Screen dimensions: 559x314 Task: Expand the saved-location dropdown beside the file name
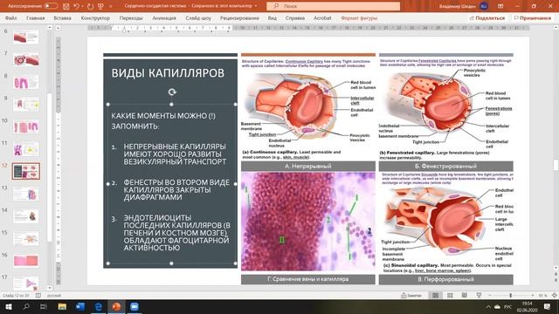click(256, 6)
